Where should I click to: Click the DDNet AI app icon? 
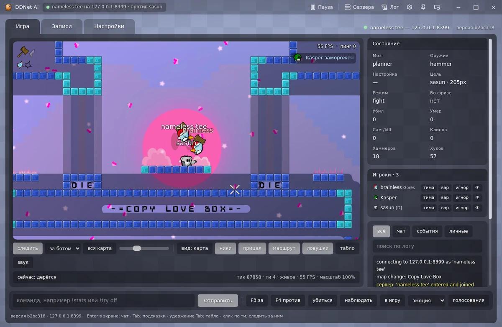(x=8, y=7)
